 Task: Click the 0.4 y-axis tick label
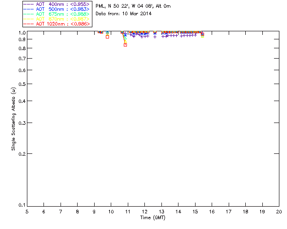point(22,101)
